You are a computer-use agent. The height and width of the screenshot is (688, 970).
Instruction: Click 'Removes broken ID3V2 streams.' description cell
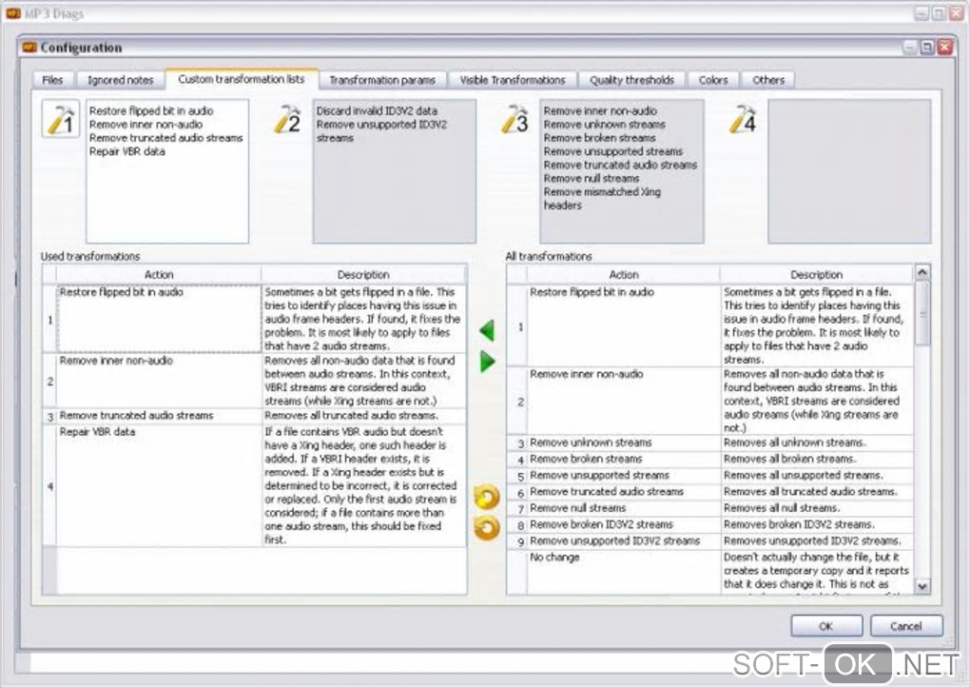coord(817,524)
